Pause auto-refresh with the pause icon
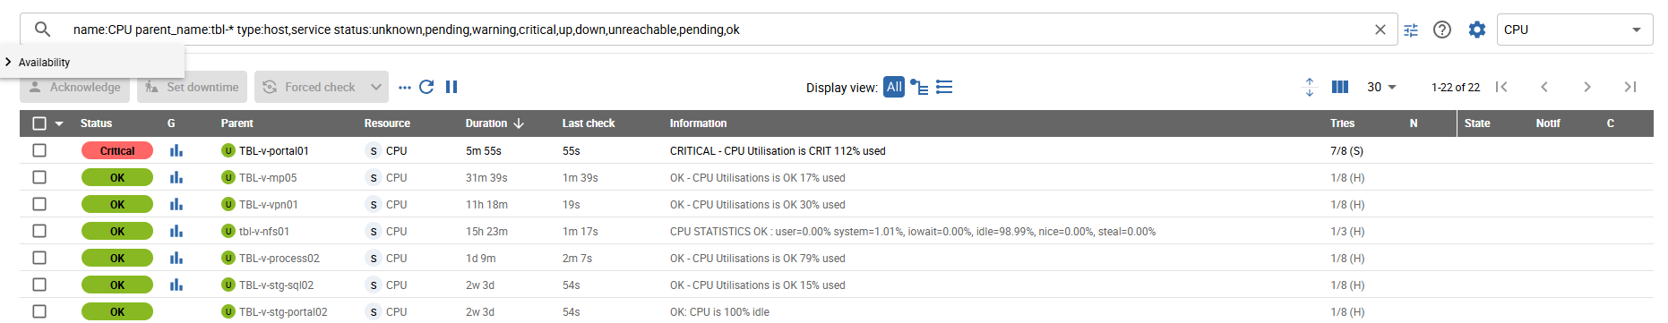Viewport: 1668px width, 323px height. pos(451,87)
